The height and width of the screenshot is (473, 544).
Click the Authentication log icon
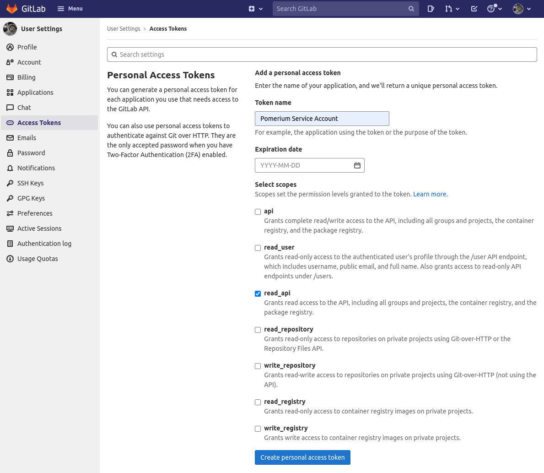tap(10, 244)
